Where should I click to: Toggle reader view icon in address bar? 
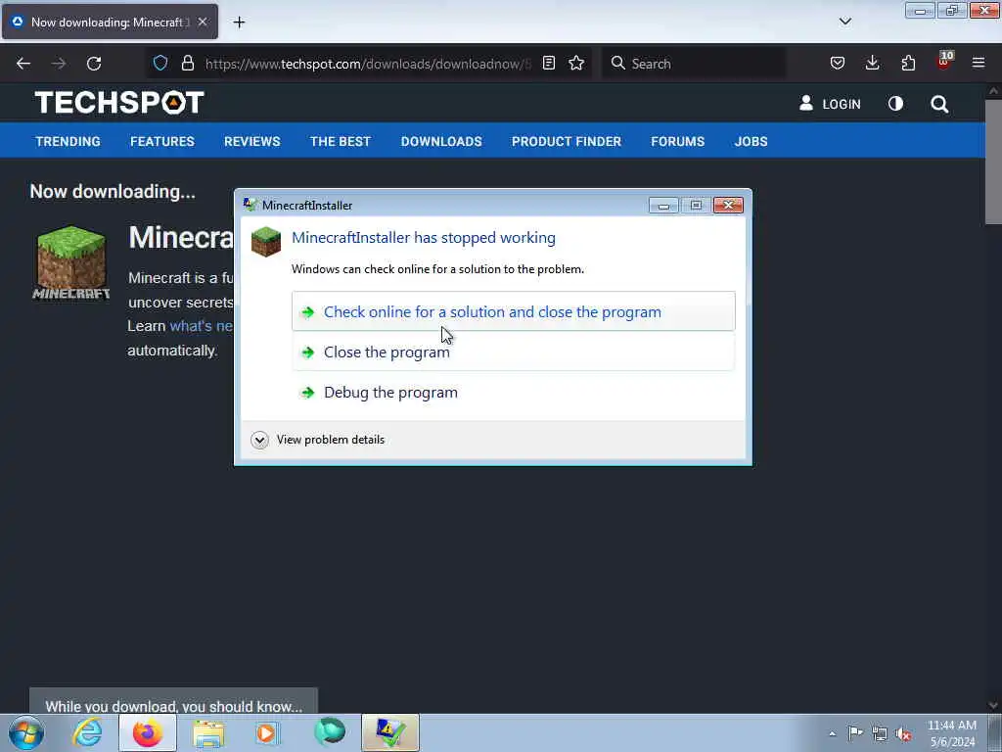[548, 63]
